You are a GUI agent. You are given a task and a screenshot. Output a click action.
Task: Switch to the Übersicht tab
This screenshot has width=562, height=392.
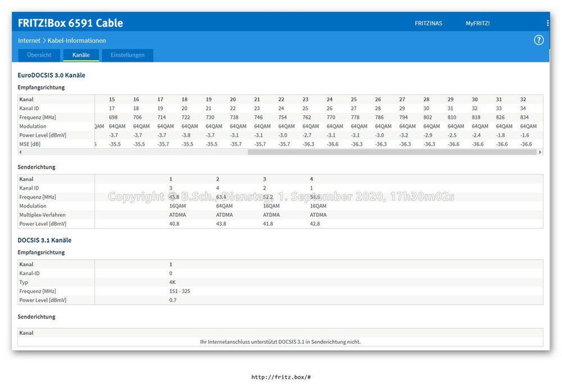click(39, 55)
